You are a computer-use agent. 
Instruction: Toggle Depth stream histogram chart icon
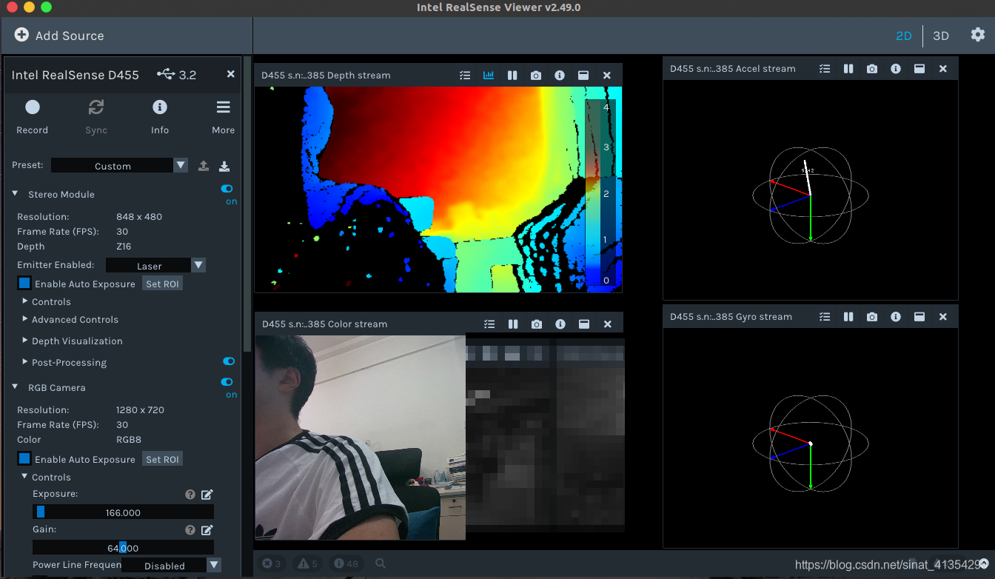point(489,76)
